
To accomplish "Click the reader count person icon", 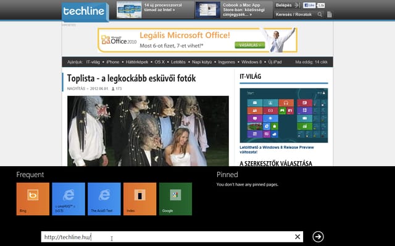I will pyautogui.click(x=113, y=89).
